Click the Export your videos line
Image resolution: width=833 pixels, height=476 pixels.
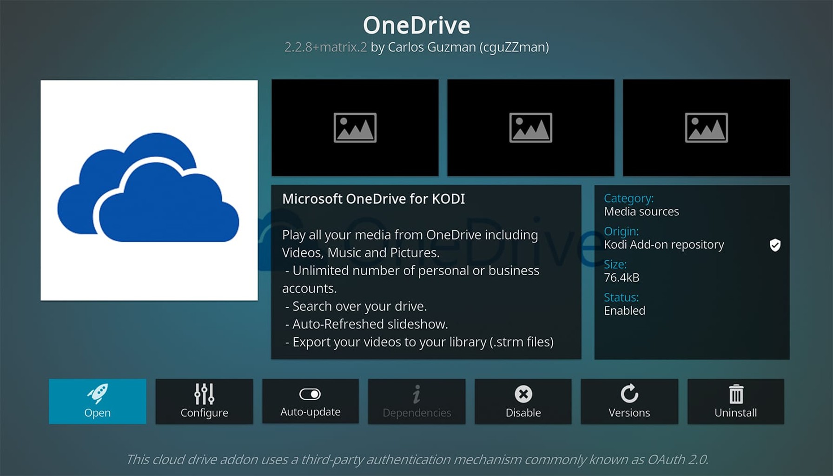coord(419,342)
